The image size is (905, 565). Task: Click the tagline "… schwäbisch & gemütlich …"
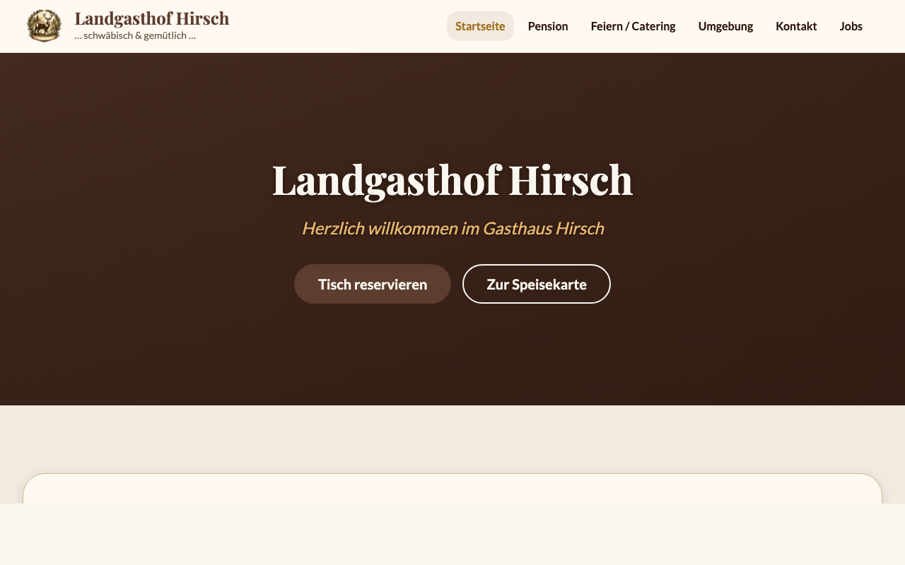(135, 35)
